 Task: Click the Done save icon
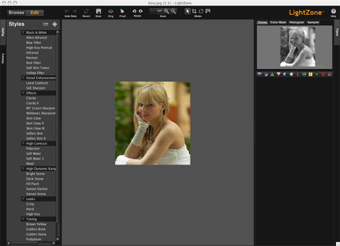tap(98, 11)
